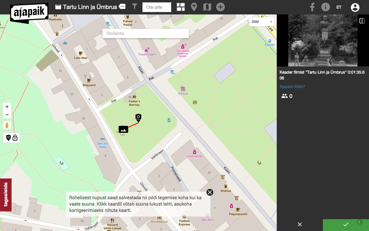
Task: Open the Ajapaik 35847 link
Action: (292, 87)
